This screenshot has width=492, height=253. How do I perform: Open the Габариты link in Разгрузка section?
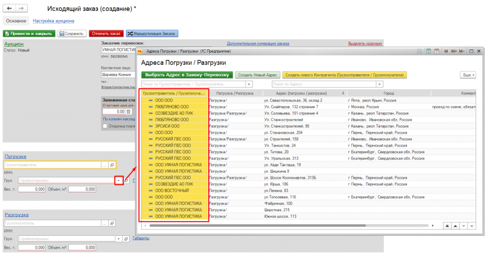141,238
